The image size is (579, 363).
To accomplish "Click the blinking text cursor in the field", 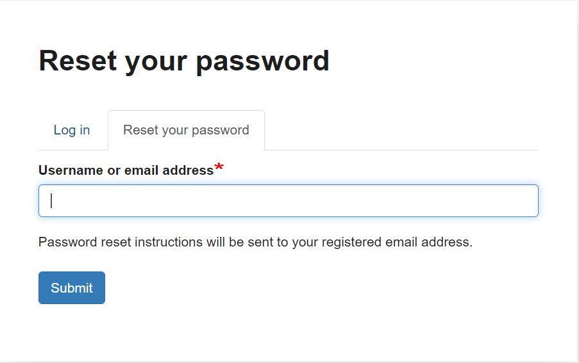I will 51,200.
